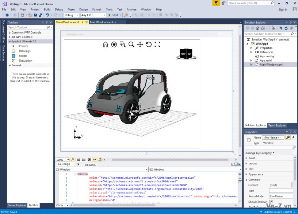Expand Common WPF Controls group in Toolbox
Image resolution: width=298 pixels, height=214 pixels.
[x=10, y=32]
